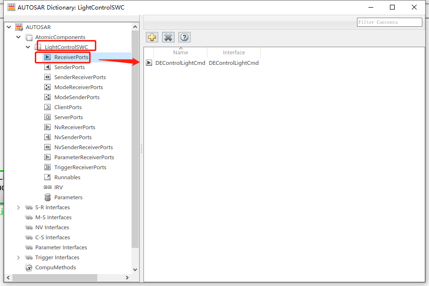Click the ParameterReceiverPorts icon

pos(47,157)
